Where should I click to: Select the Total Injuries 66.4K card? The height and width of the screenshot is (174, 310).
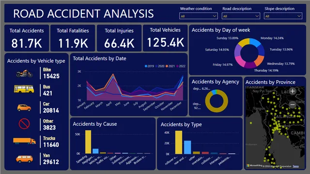coord(119,38)
